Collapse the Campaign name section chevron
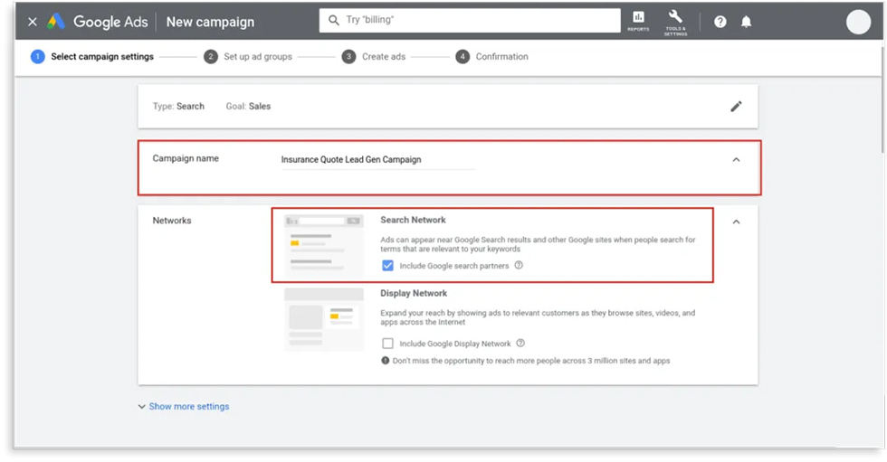Image resolution: width=887 pixels, height=462 pixels. coord(736,160)
